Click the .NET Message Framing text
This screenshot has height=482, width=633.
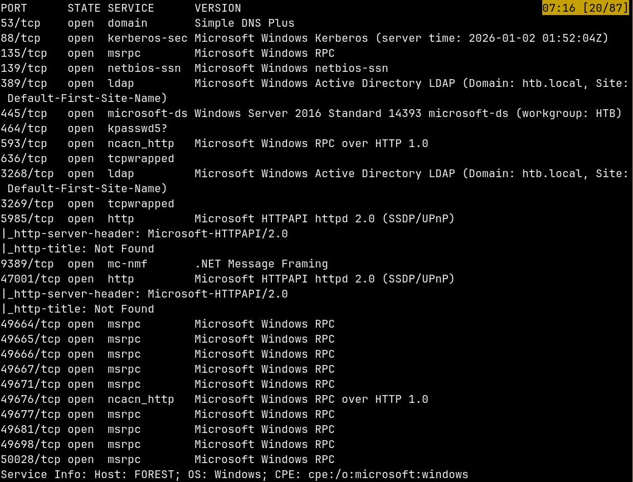(261, 264)
